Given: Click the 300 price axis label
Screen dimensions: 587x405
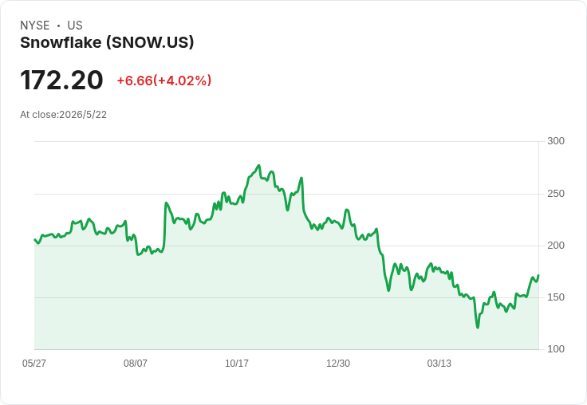Looking at the screenshot, I should (x=556, y=141).
